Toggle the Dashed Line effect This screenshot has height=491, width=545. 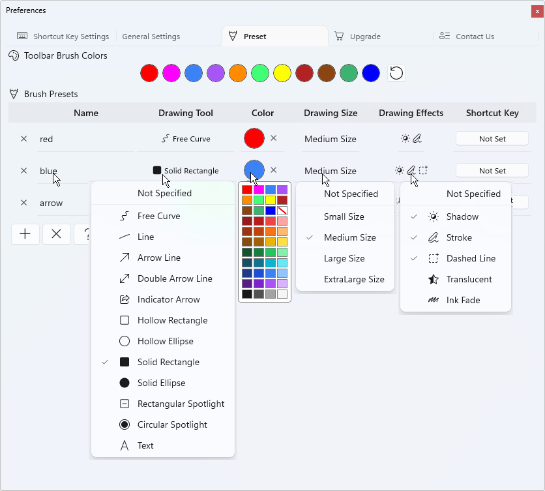pyautogui.click(x=456, y=258)
